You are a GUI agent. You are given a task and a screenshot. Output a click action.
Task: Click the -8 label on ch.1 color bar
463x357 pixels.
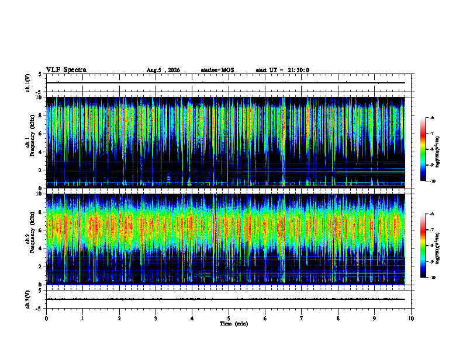(431, 149)
